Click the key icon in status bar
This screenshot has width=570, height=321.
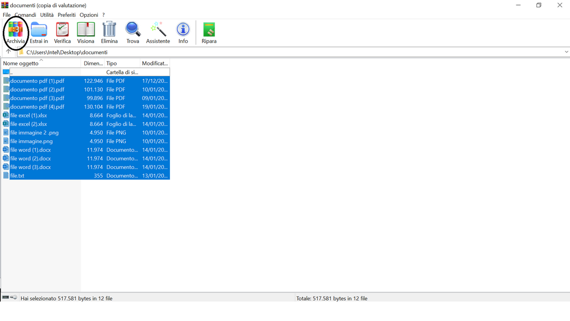(x=14, y=298)
